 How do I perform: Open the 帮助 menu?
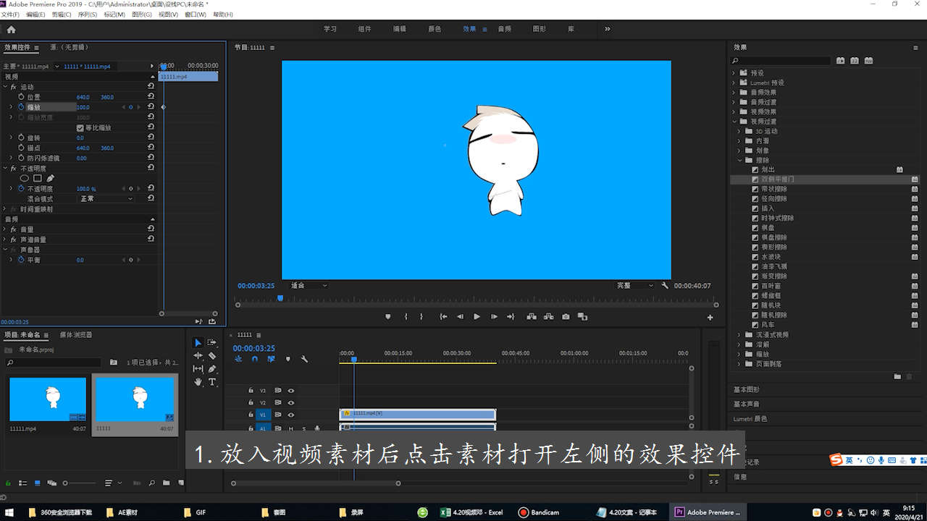pos(223,14)
